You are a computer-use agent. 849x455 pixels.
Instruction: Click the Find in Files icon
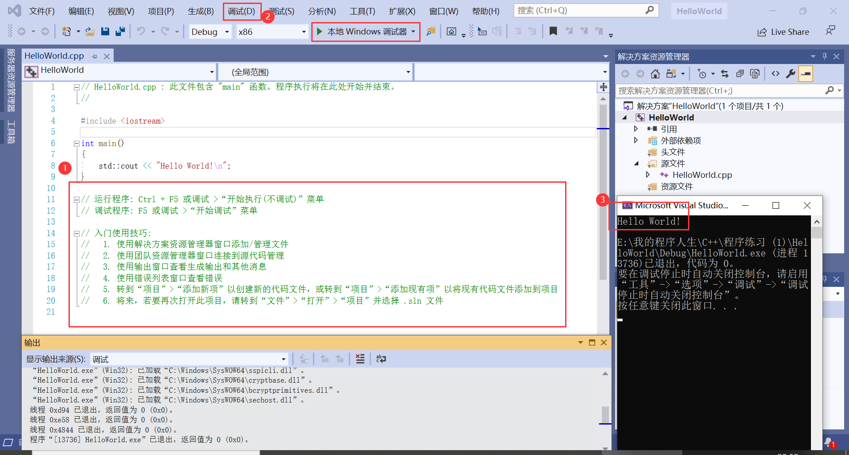pos(431,31)
